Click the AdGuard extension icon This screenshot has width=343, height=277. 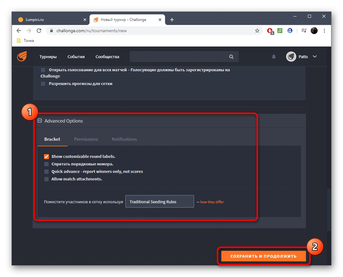coord(270,31)
